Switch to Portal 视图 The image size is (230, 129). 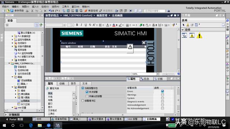[14, 119]
